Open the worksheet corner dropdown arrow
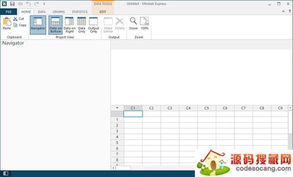The width and height of the screenshot is (293, 177). (117, 108)
